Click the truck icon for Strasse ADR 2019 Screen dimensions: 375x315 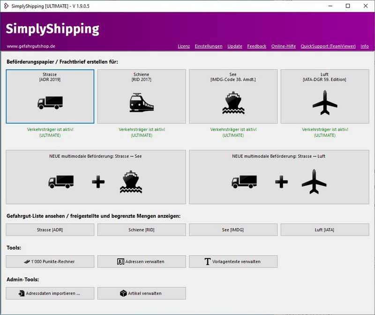(50, 102)
